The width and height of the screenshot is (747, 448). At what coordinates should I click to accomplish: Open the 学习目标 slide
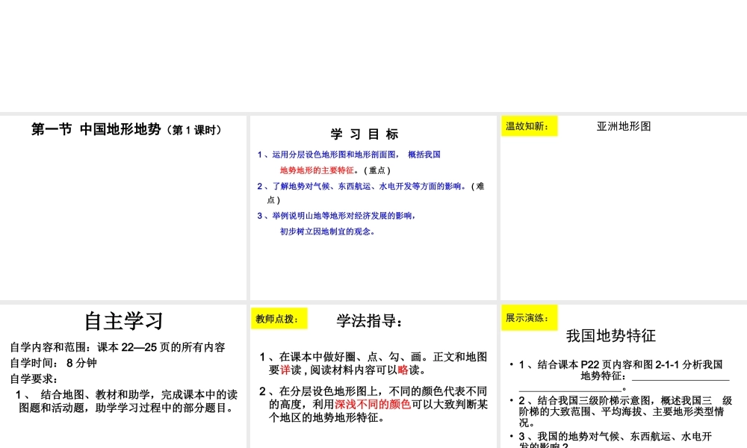click(x=373, y=208)
